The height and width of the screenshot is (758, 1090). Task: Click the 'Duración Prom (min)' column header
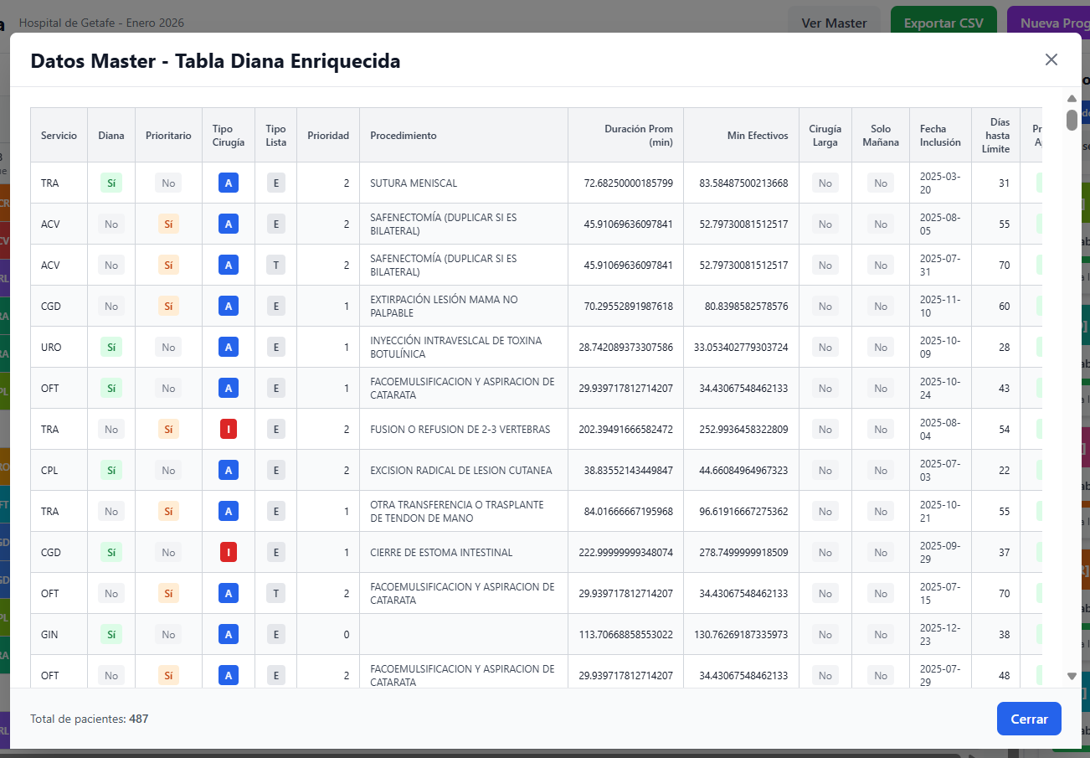(x=639, y=135)
